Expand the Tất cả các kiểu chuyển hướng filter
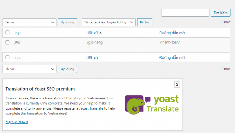The height and width of the screenshot is (133, 235). pos(109,22)
